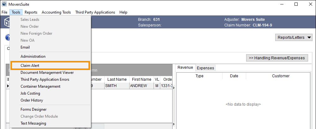Maximize the MoversSuite window
Image resolution: width=316 pixels, height=129 pixels.
tap(296, 4)
